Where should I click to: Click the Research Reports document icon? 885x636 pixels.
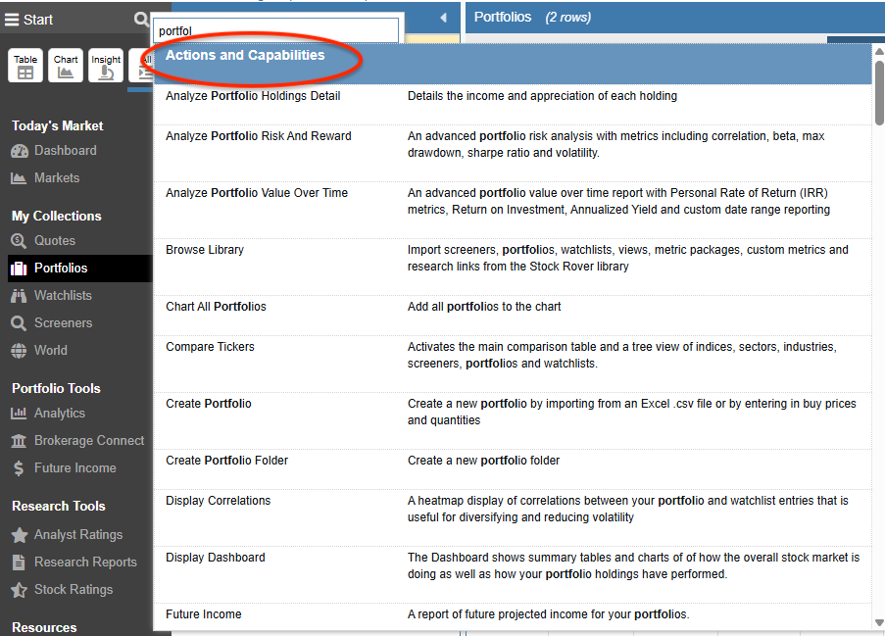point(19,563)
